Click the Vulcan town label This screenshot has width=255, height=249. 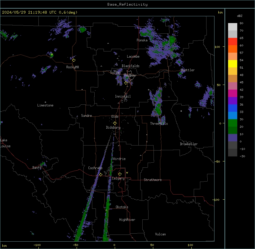coord(160,234)
